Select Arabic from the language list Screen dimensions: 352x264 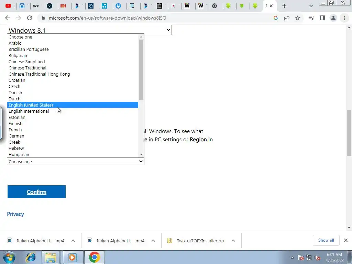click(73, 43)
